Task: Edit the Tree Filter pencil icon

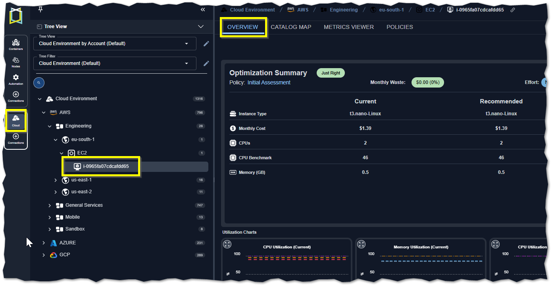Action: click(206, 63)
